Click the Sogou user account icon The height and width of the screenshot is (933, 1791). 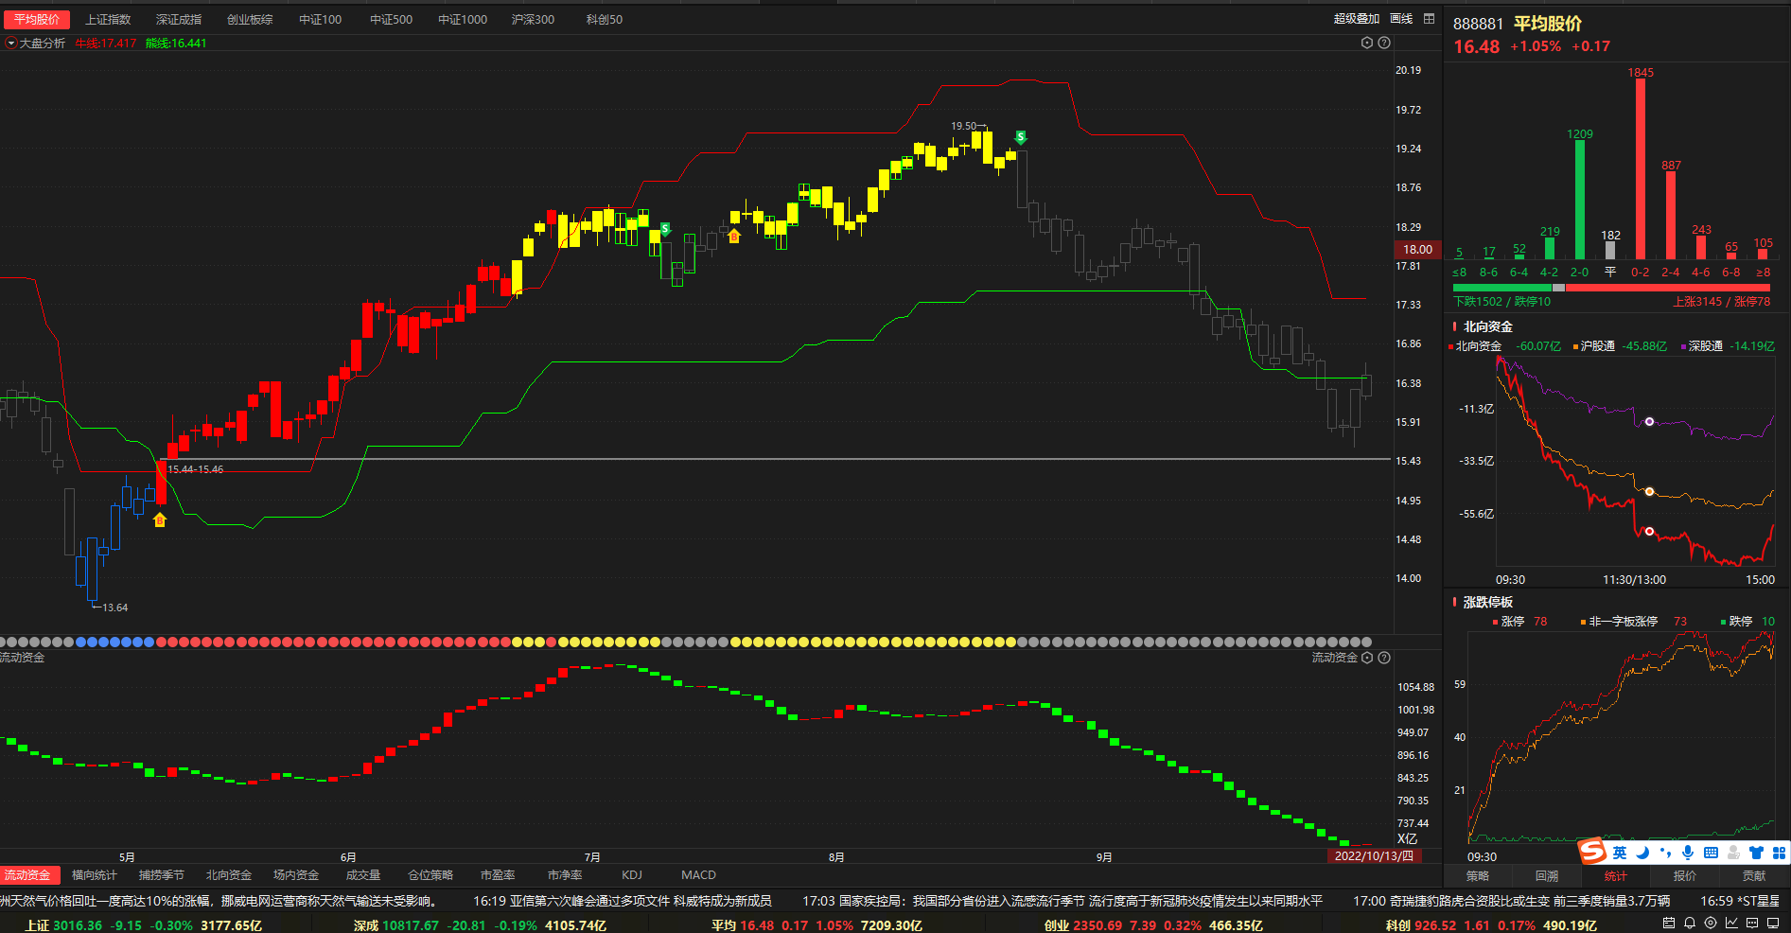1733,853
